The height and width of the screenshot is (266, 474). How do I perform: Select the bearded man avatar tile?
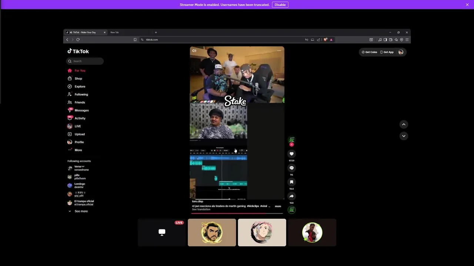tap(212, 232)
